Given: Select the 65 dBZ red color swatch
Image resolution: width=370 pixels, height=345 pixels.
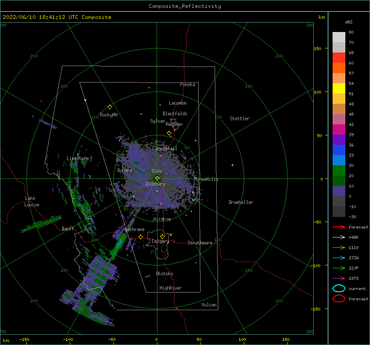Looking at the screenshot, I should pos(339,57).
